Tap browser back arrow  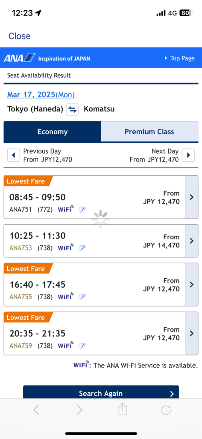[36, 410]
